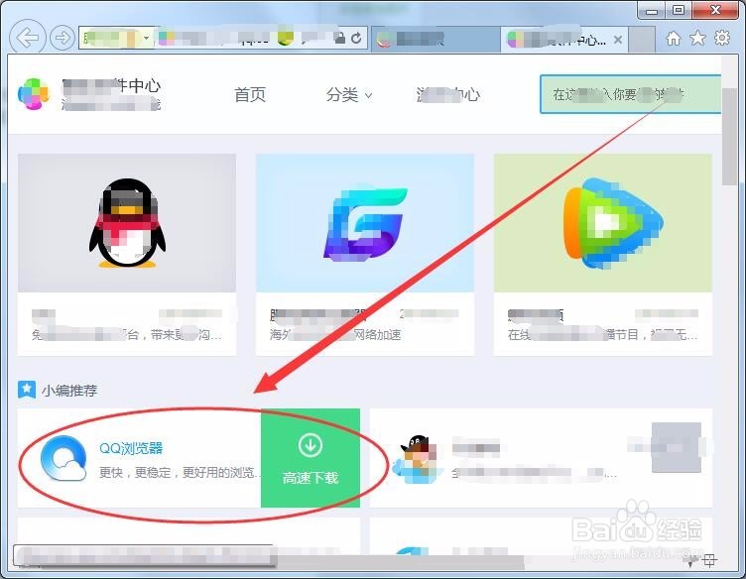Click the page vertical scrollbar thumb

[729, 137]
